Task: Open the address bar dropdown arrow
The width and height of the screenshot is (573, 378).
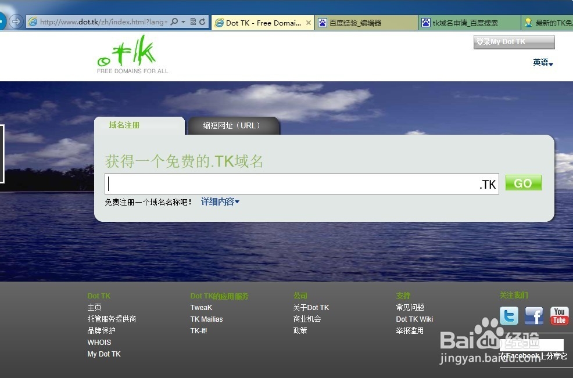Action: 184,22
